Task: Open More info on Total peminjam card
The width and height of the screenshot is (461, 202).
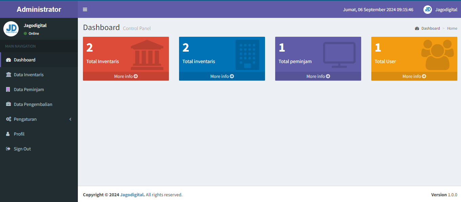Action: coord(318,76)
